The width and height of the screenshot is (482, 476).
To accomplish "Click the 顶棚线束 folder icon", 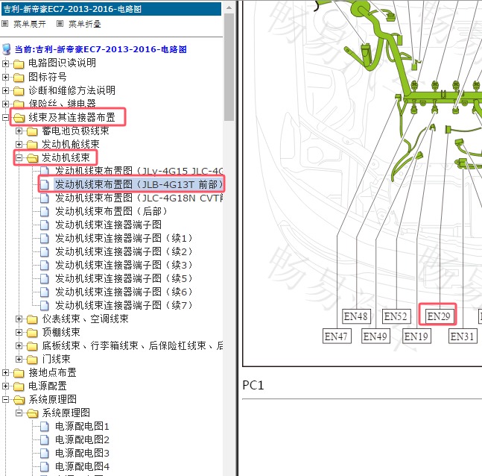I will click(x=32, y=333).
